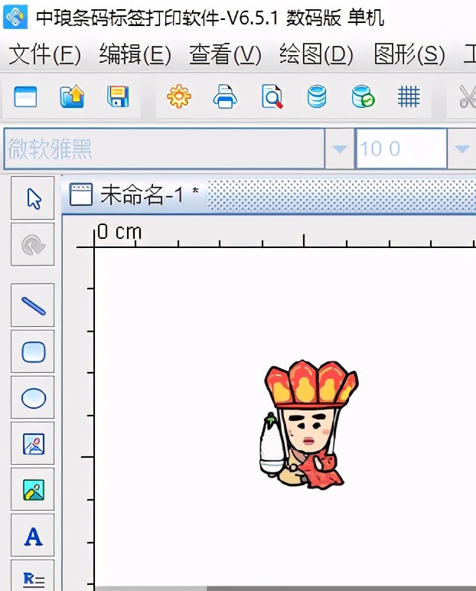Image resolution: width=476 pixels, height=591 pixels.
Task: Save the document with the floppy disk icon
Action: point(118,96)
